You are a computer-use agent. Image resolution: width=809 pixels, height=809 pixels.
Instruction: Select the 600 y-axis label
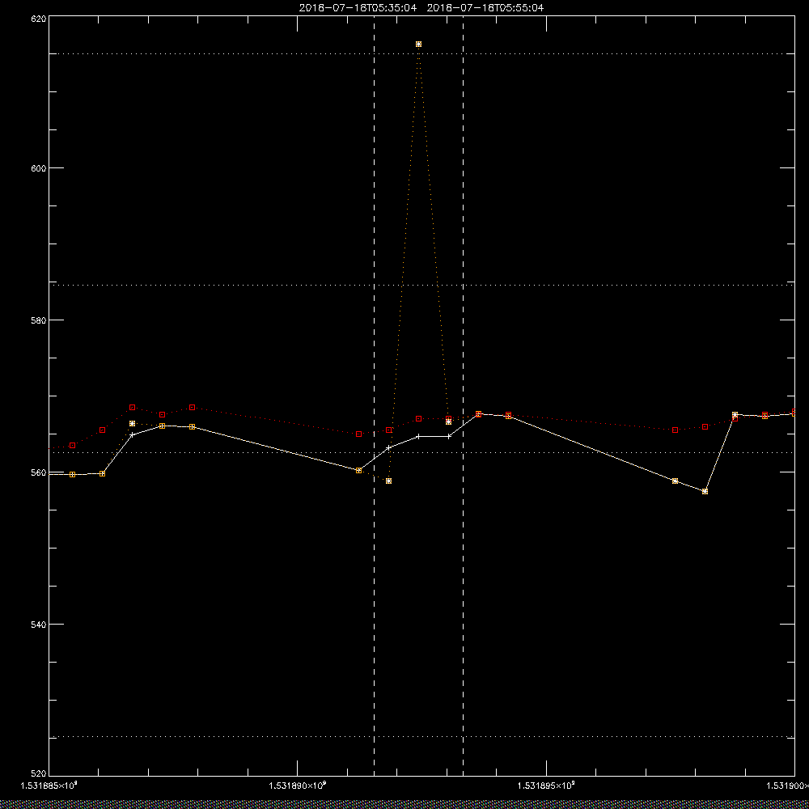coord(39,168)
